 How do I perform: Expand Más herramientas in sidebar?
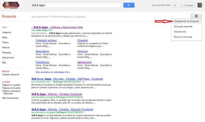[10, 98]
